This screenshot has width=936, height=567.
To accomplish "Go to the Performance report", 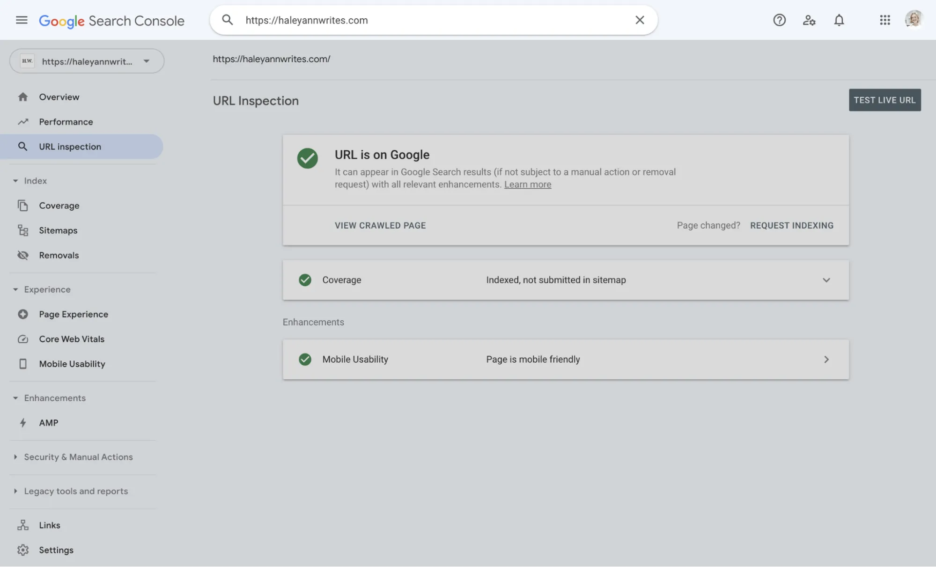I will (66, 122).
